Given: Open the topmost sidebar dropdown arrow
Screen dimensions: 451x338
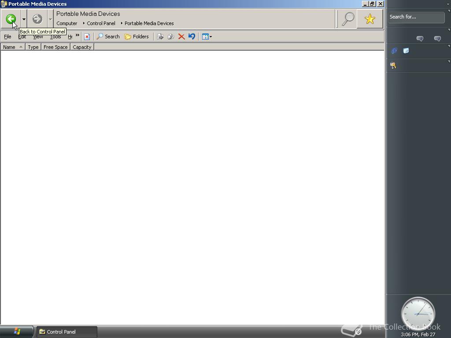Looking at the screenshot, I should point(448,4).
